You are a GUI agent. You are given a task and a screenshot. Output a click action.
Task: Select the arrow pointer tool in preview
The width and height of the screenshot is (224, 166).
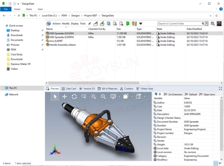[55, 97]
